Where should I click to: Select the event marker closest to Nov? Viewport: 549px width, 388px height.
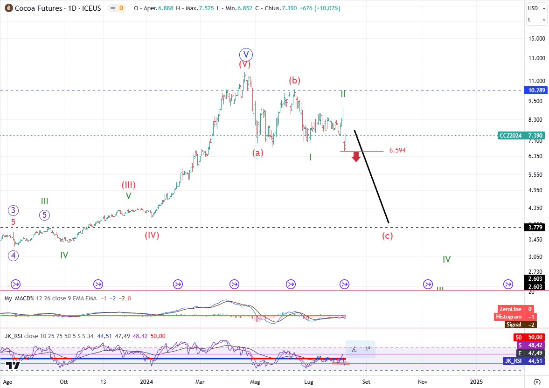(x=428, y=284)
